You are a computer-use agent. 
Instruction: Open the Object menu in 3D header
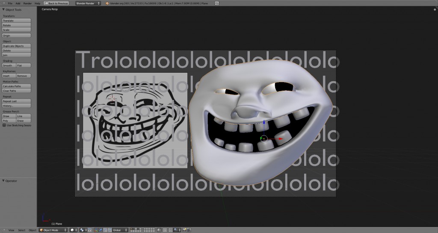(x=33, y=230)
